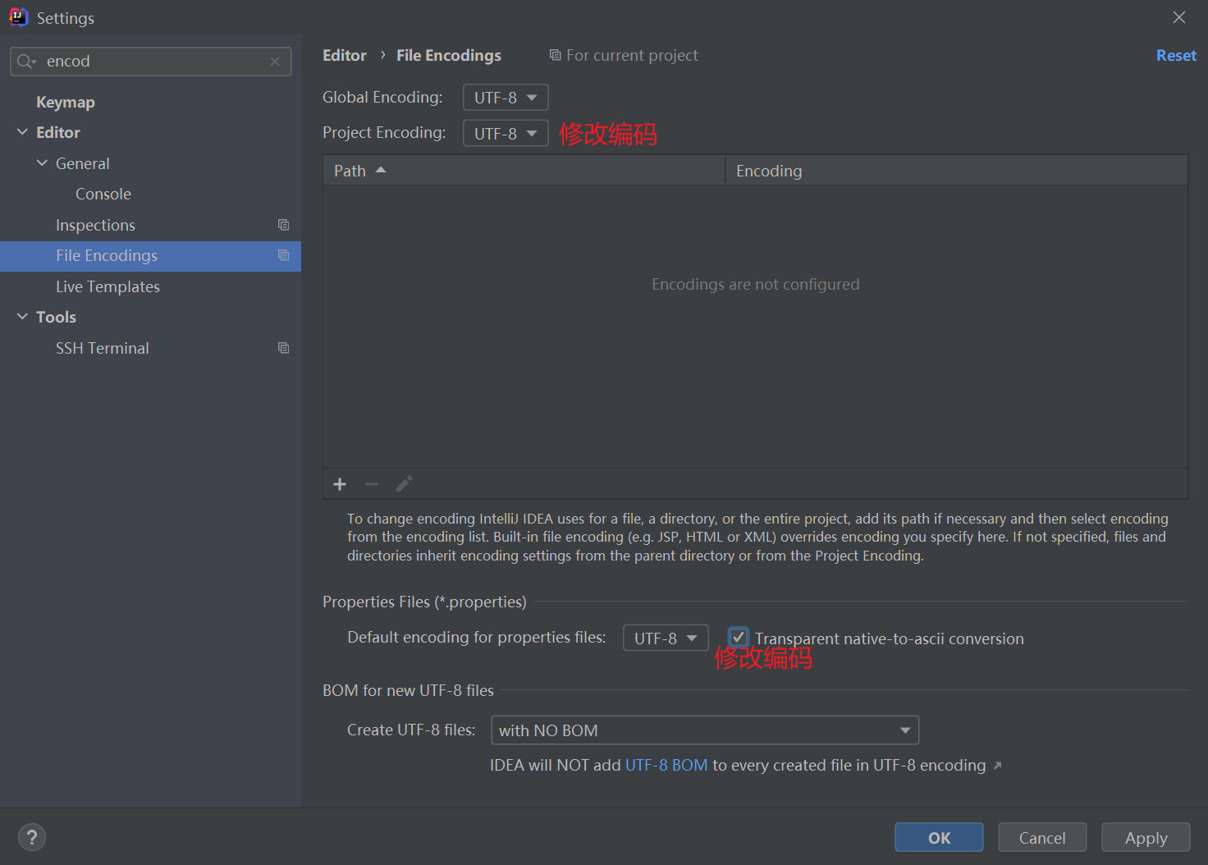Click Editor in the breadcrumb
1208x865 pixels.
tap(345, 55)
